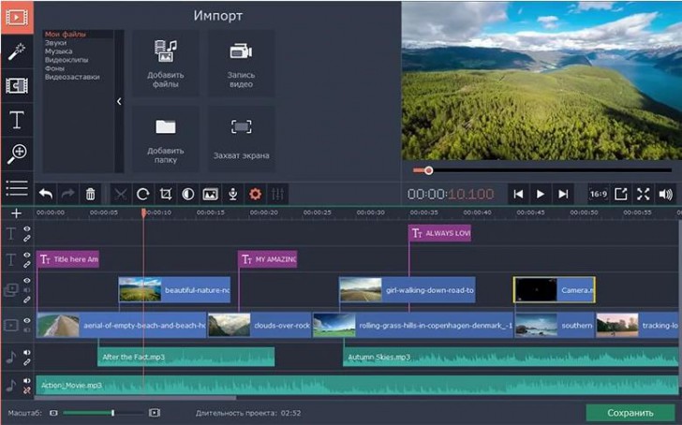
Task: Select the Camera clip on overlay track
Action: point(555,290)
